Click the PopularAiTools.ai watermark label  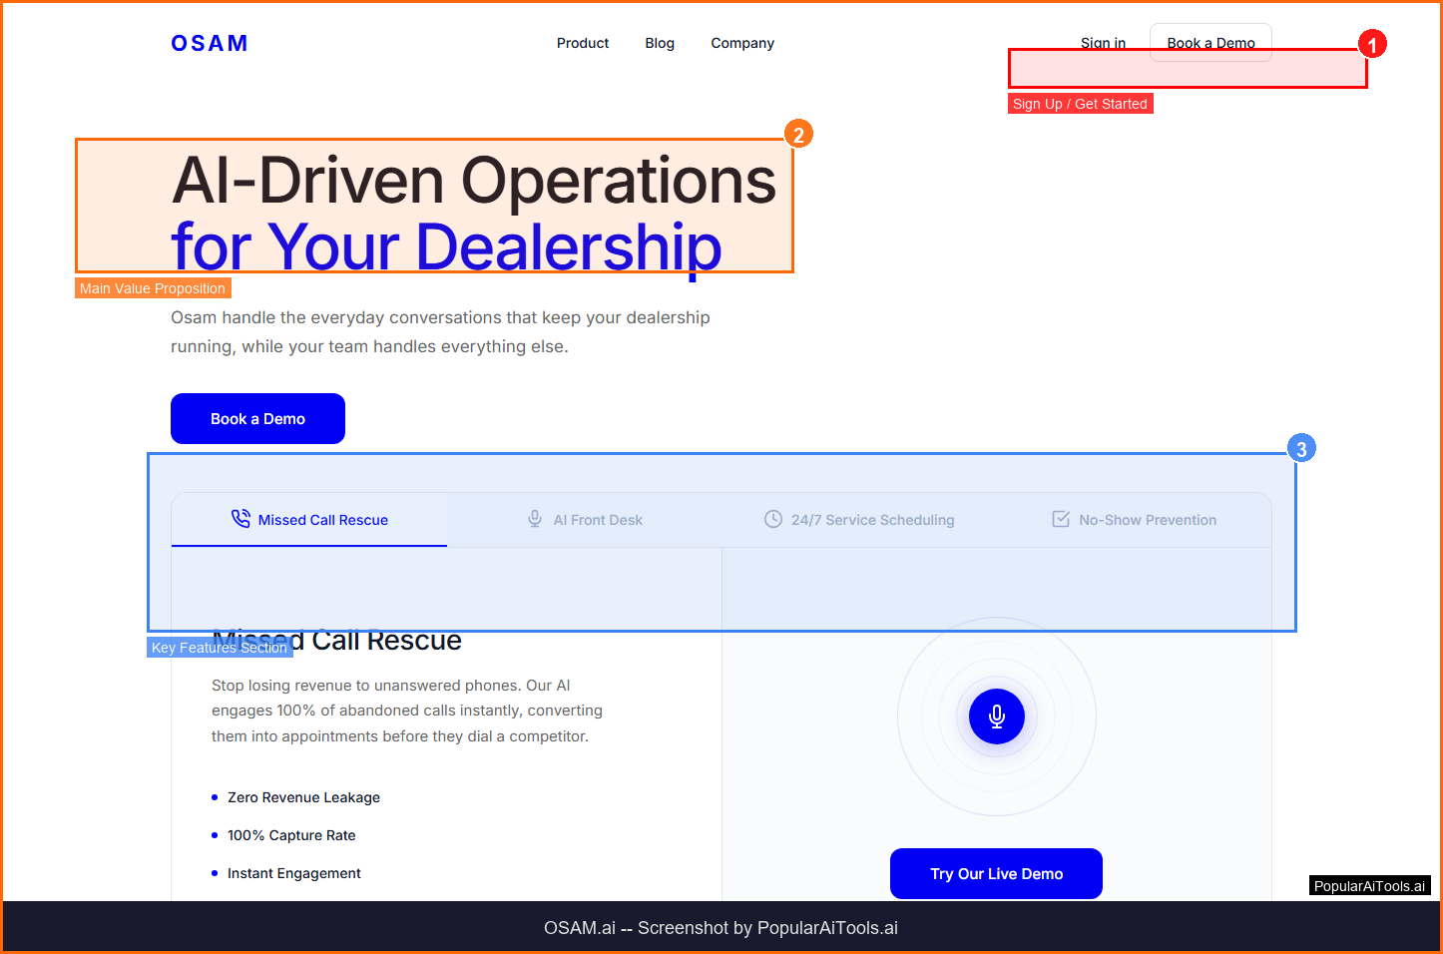(1369, 886)
